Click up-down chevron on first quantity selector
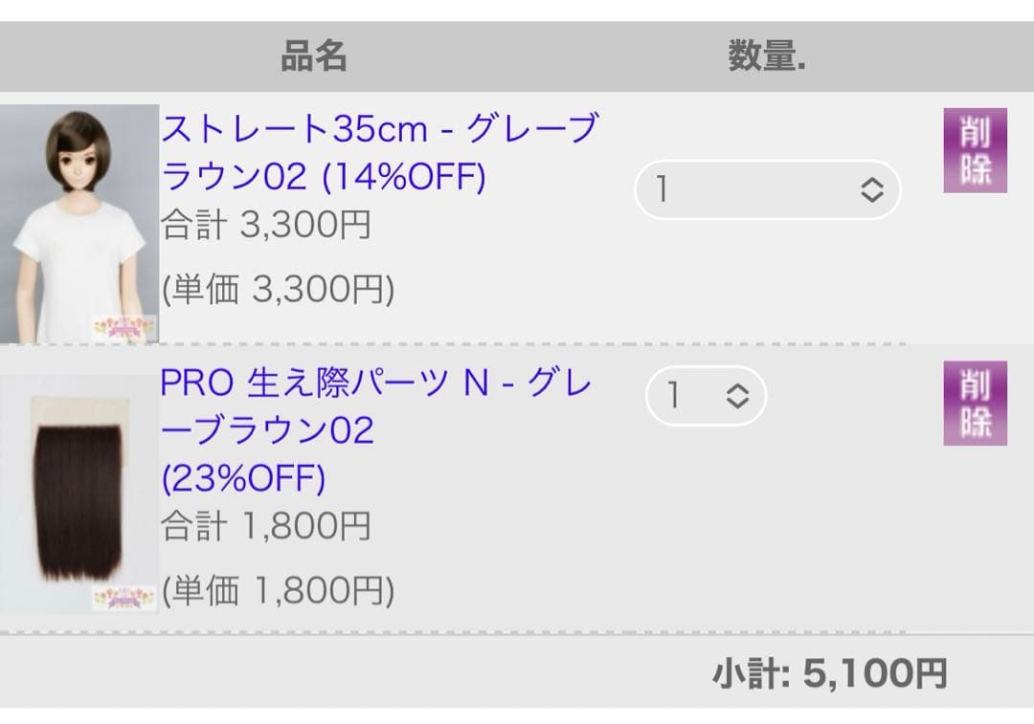The width and height of the screenshot is (1034, 724). tap(871, 189)
